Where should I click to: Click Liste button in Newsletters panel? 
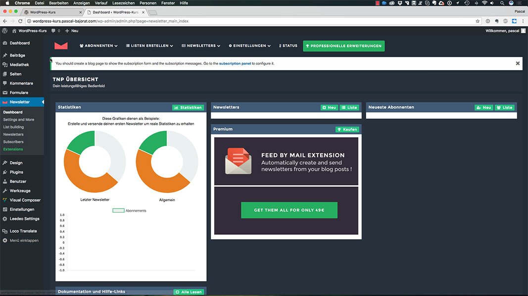coord(349,108)
